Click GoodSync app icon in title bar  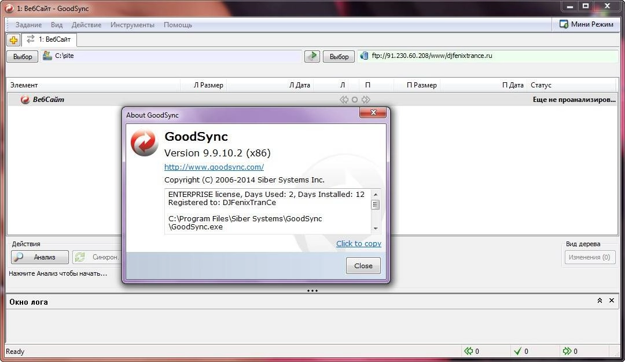coord(9,8)
